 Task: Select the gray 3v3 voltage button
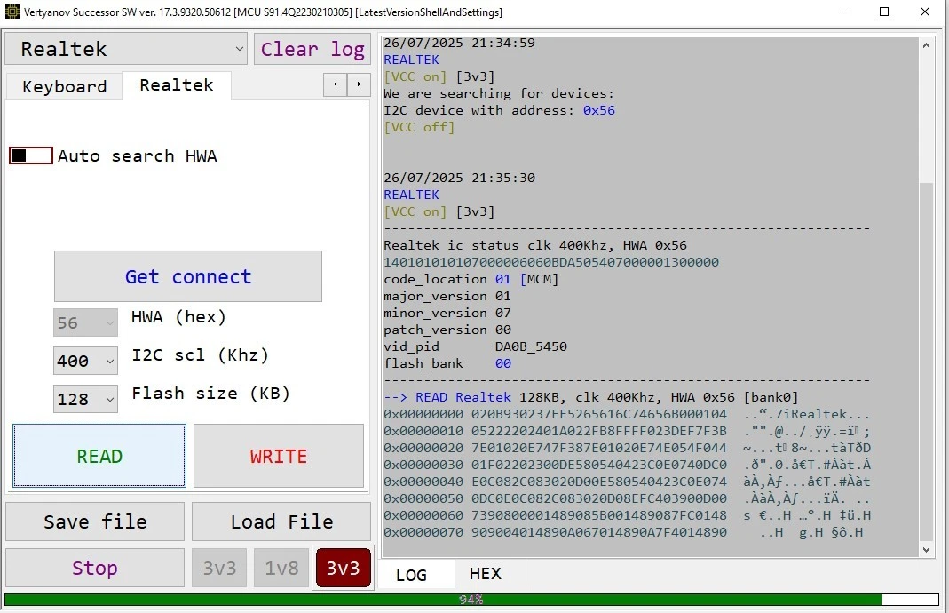[219, 569]
